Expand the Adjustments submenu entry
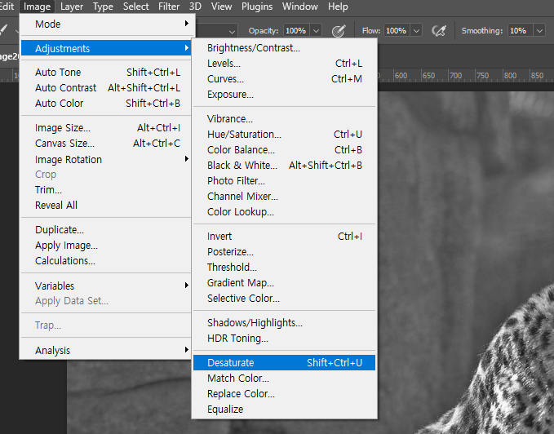The height and width of the screenshot is (434, 554). tap(105, 48)
